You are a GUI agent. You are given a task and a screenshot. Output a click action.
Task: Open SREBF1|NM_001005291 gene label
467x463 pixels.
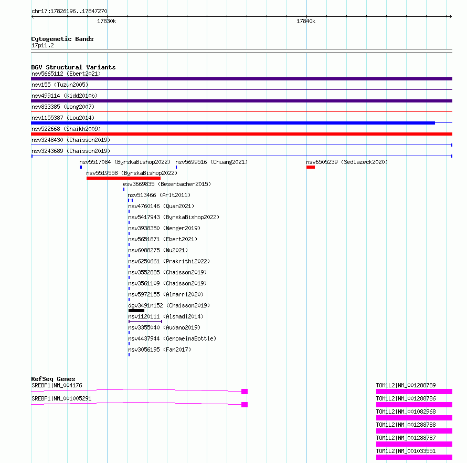click(x=61, y=398)
